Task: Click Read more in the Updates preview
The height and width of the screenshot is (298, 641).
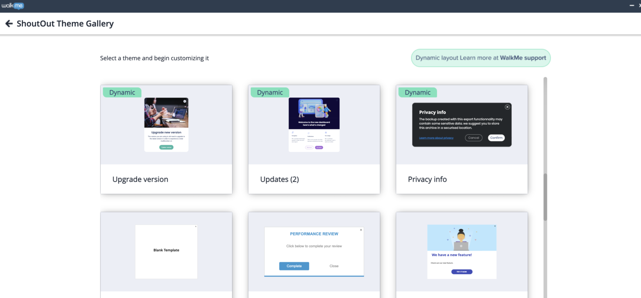Action: coord(309,147)
